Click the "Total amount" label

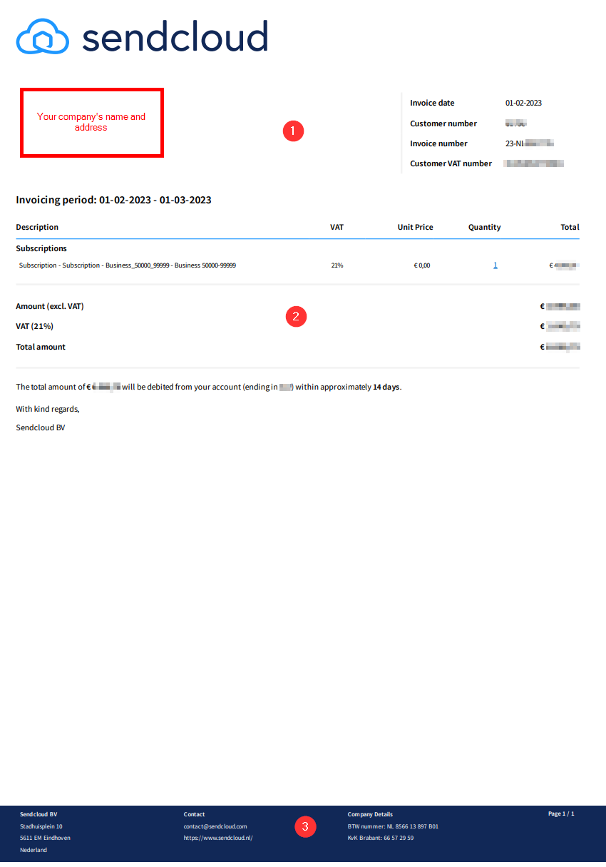tap(41, 347)
